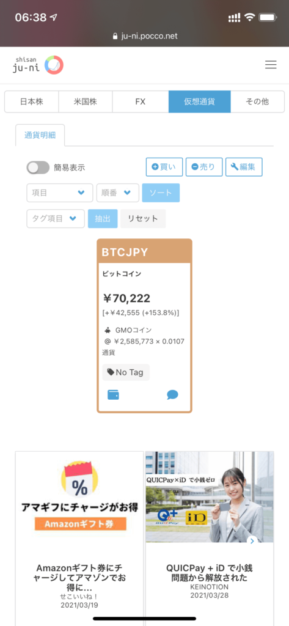289x626 pixels.
Task: Open the FX tab
Action: [x=140, y=101]
